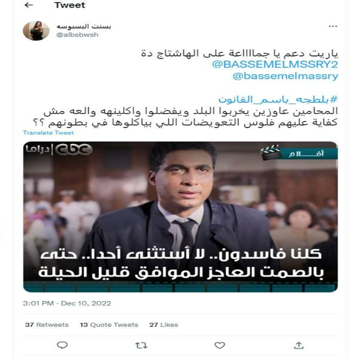Click the Arabic tweet body text
358x359 pixels.
[x=185, y=116]
